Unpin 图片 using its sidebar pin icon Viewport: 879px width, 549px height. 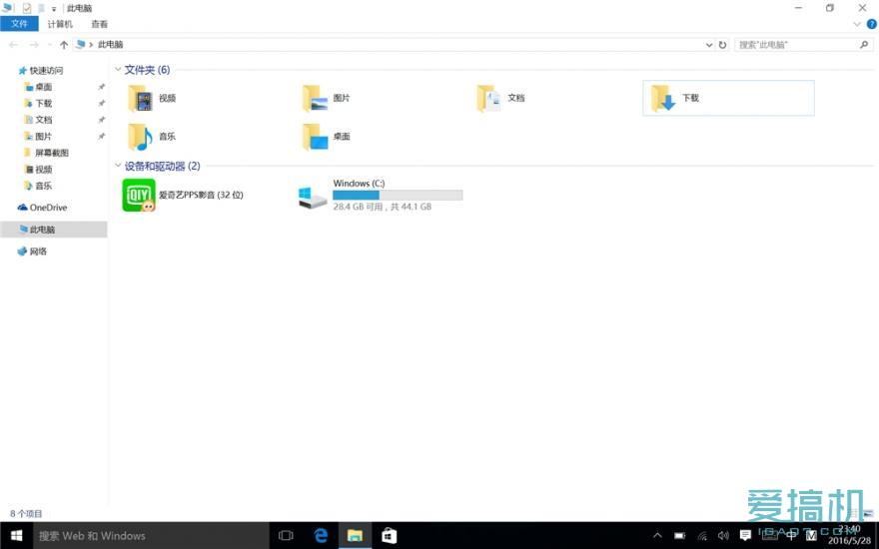coord(102,136)
